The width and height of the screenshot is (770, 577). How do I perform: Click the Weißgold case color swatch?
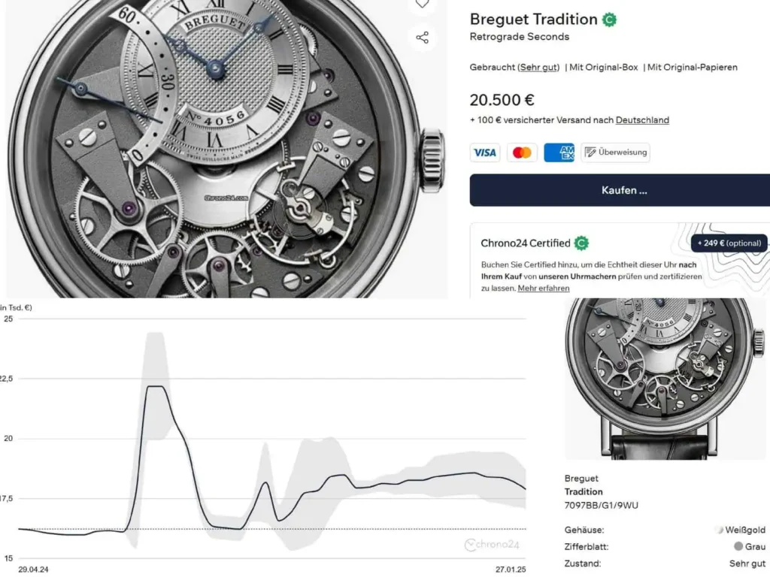click(720, 530)
